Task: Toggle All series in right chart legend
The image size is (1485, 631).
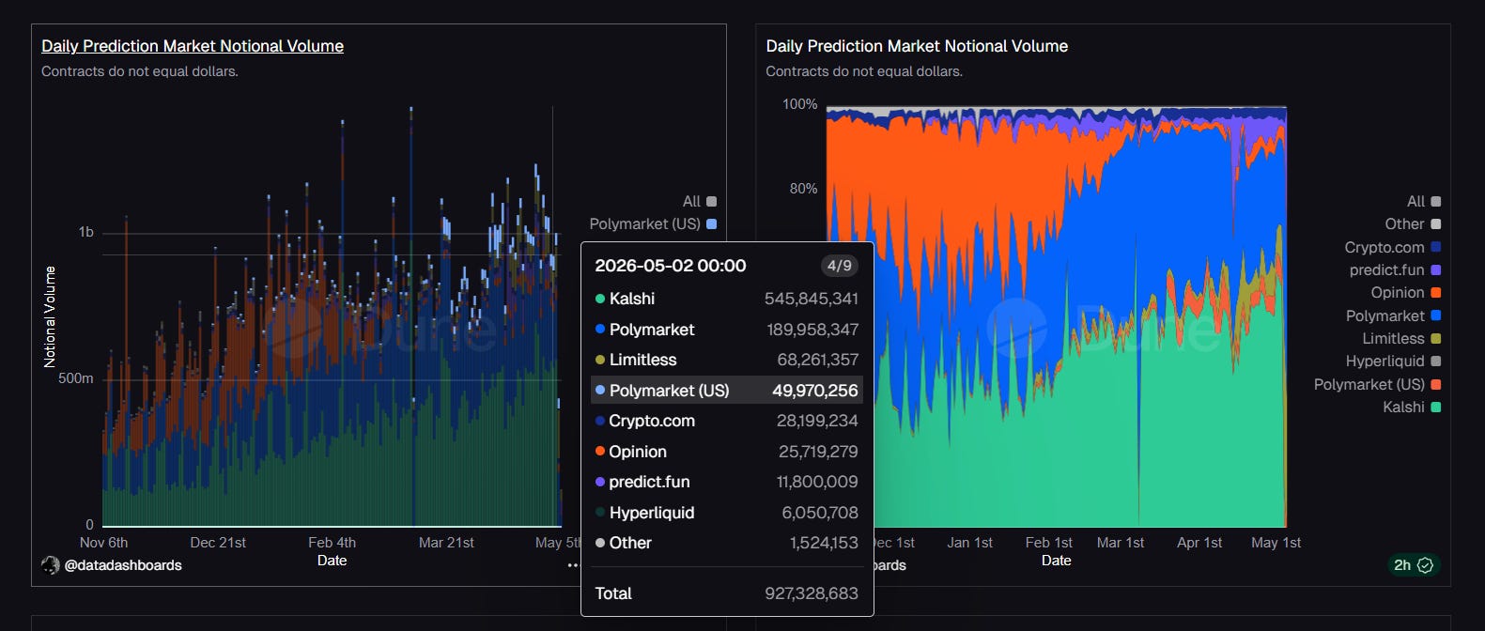Action: [1424, 201]
